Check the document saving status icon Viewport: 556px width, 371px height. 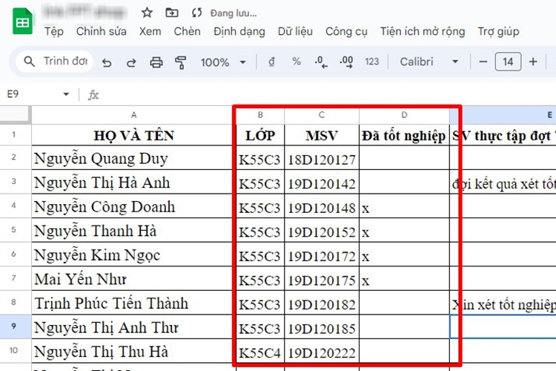pyautogui.click(x=196, y=13)
